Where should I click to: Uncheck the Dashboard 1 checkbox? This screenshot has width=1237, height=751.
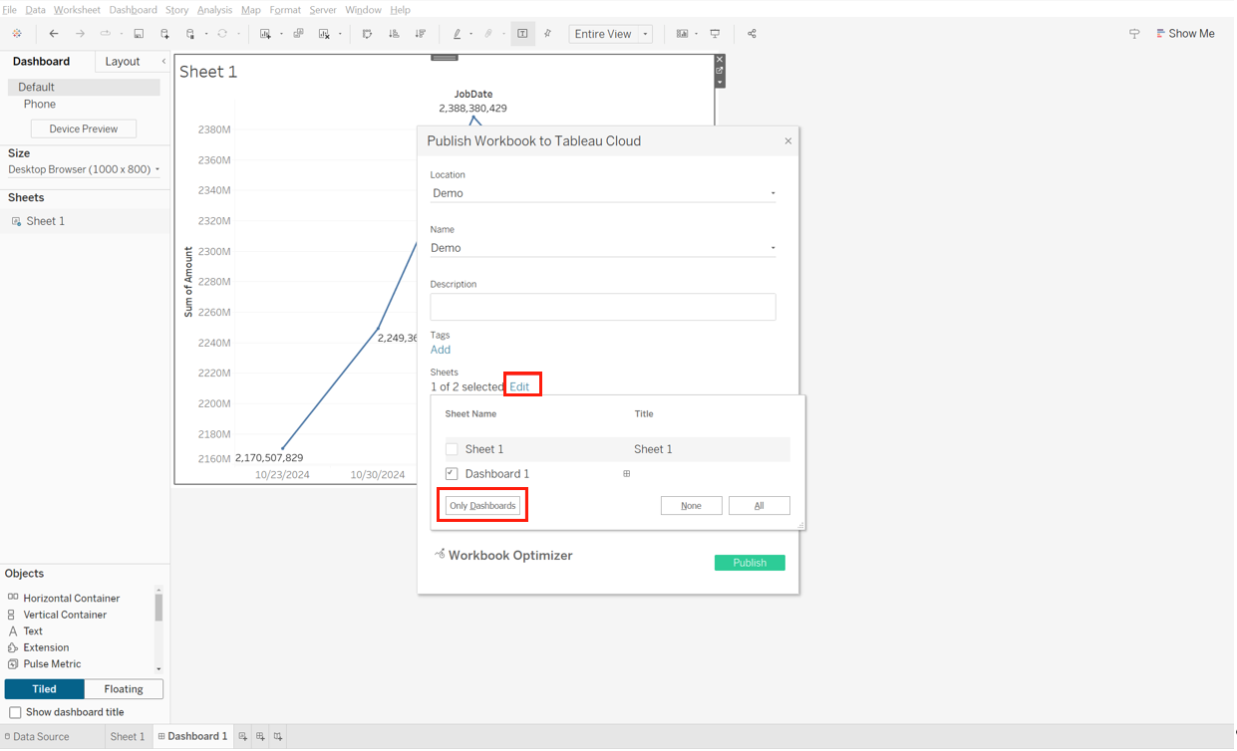[452, 474]
